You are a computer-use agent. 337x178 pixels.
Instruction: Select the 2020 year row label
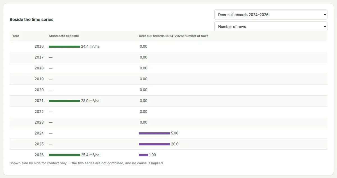39,90
